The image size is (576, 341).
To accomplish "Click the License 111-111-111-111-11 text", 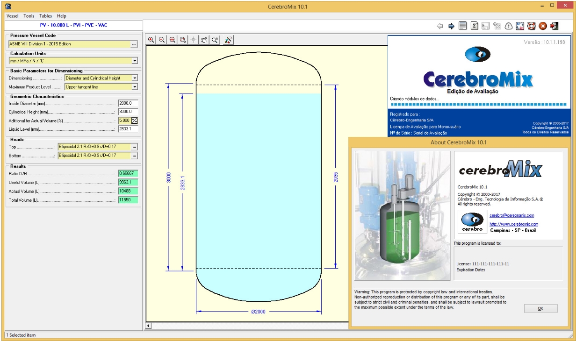I will pyautogui.click(x=482, y=264).
